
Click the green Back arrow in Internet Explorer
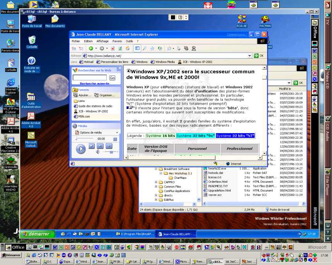pyautogui.click(x=91, y=48)
